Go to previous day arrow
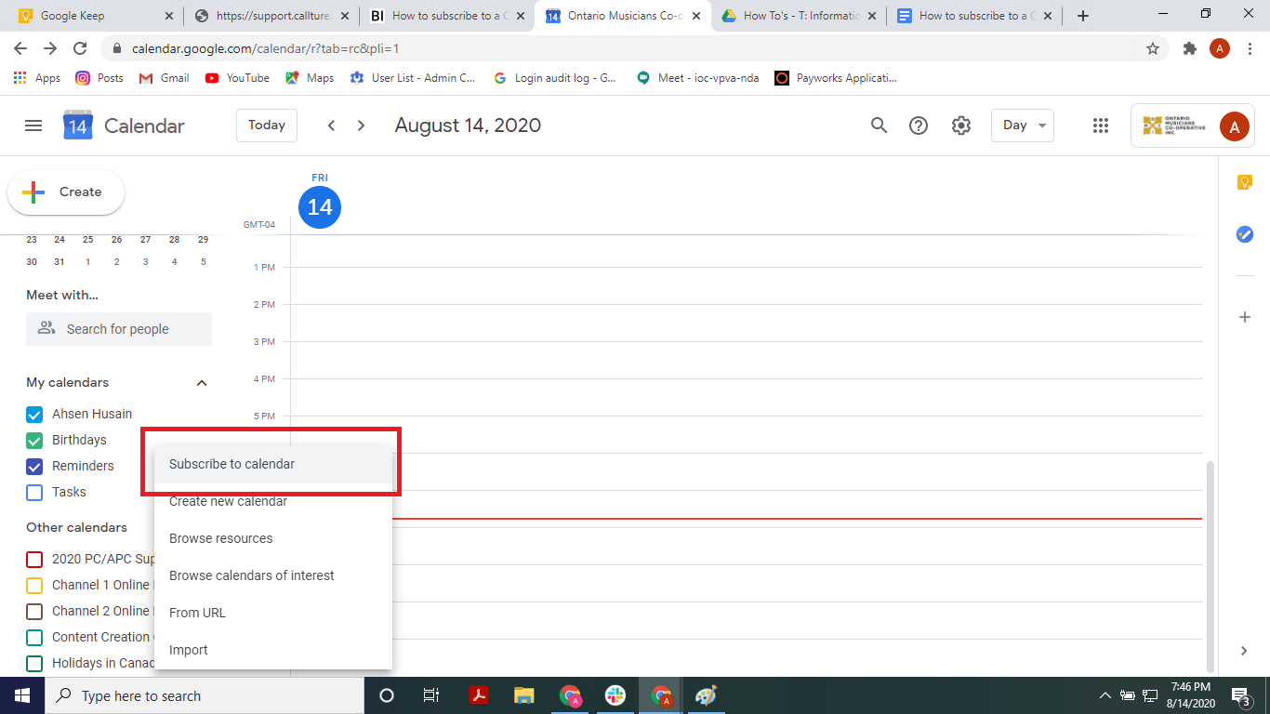Screen dimensions: 1270x714 click(331, 126)
